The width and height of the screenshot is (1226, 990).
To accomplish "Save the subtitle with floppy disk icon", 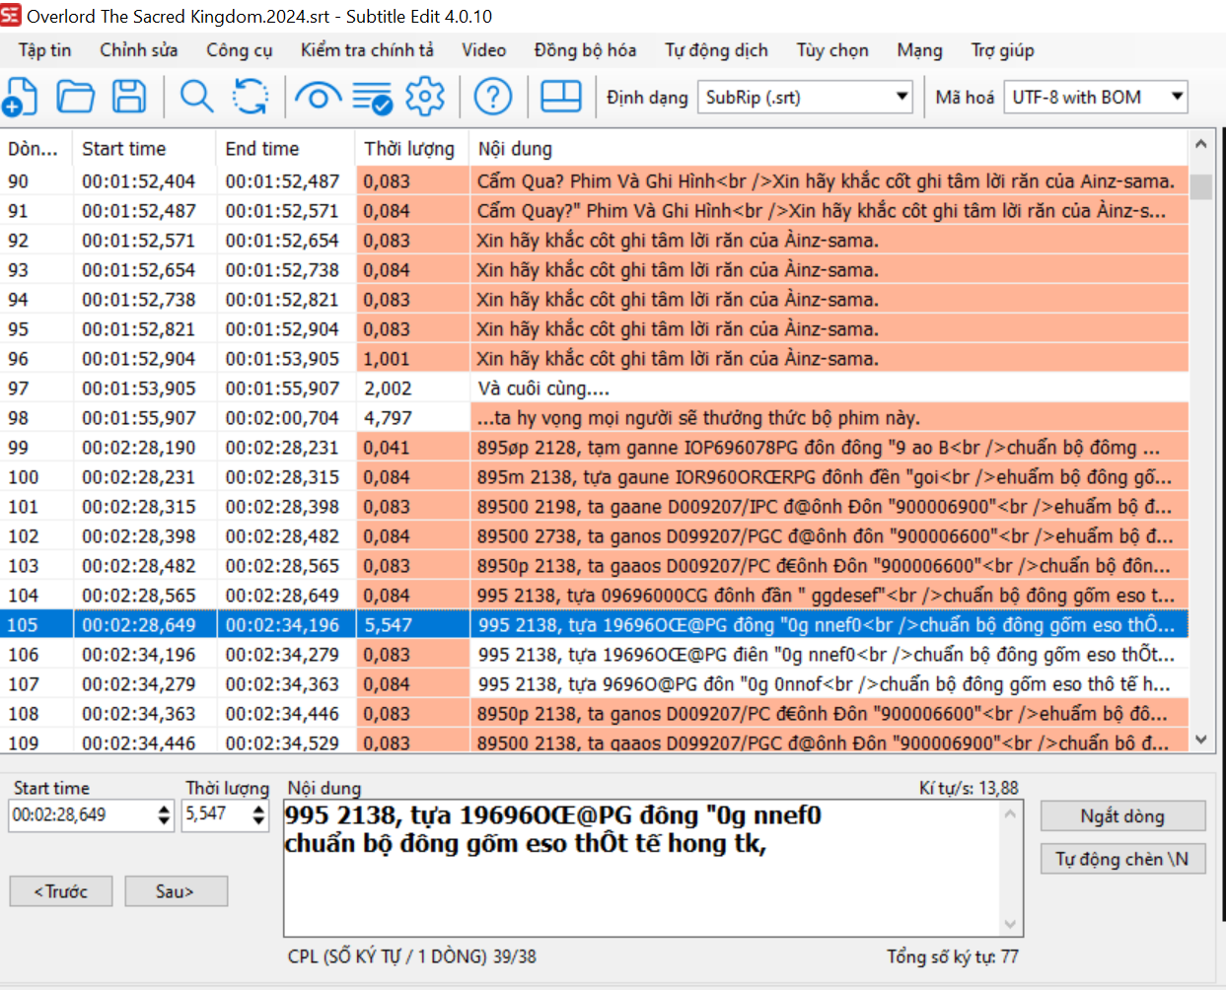I will pyautogui.click(x=128, y=97).
